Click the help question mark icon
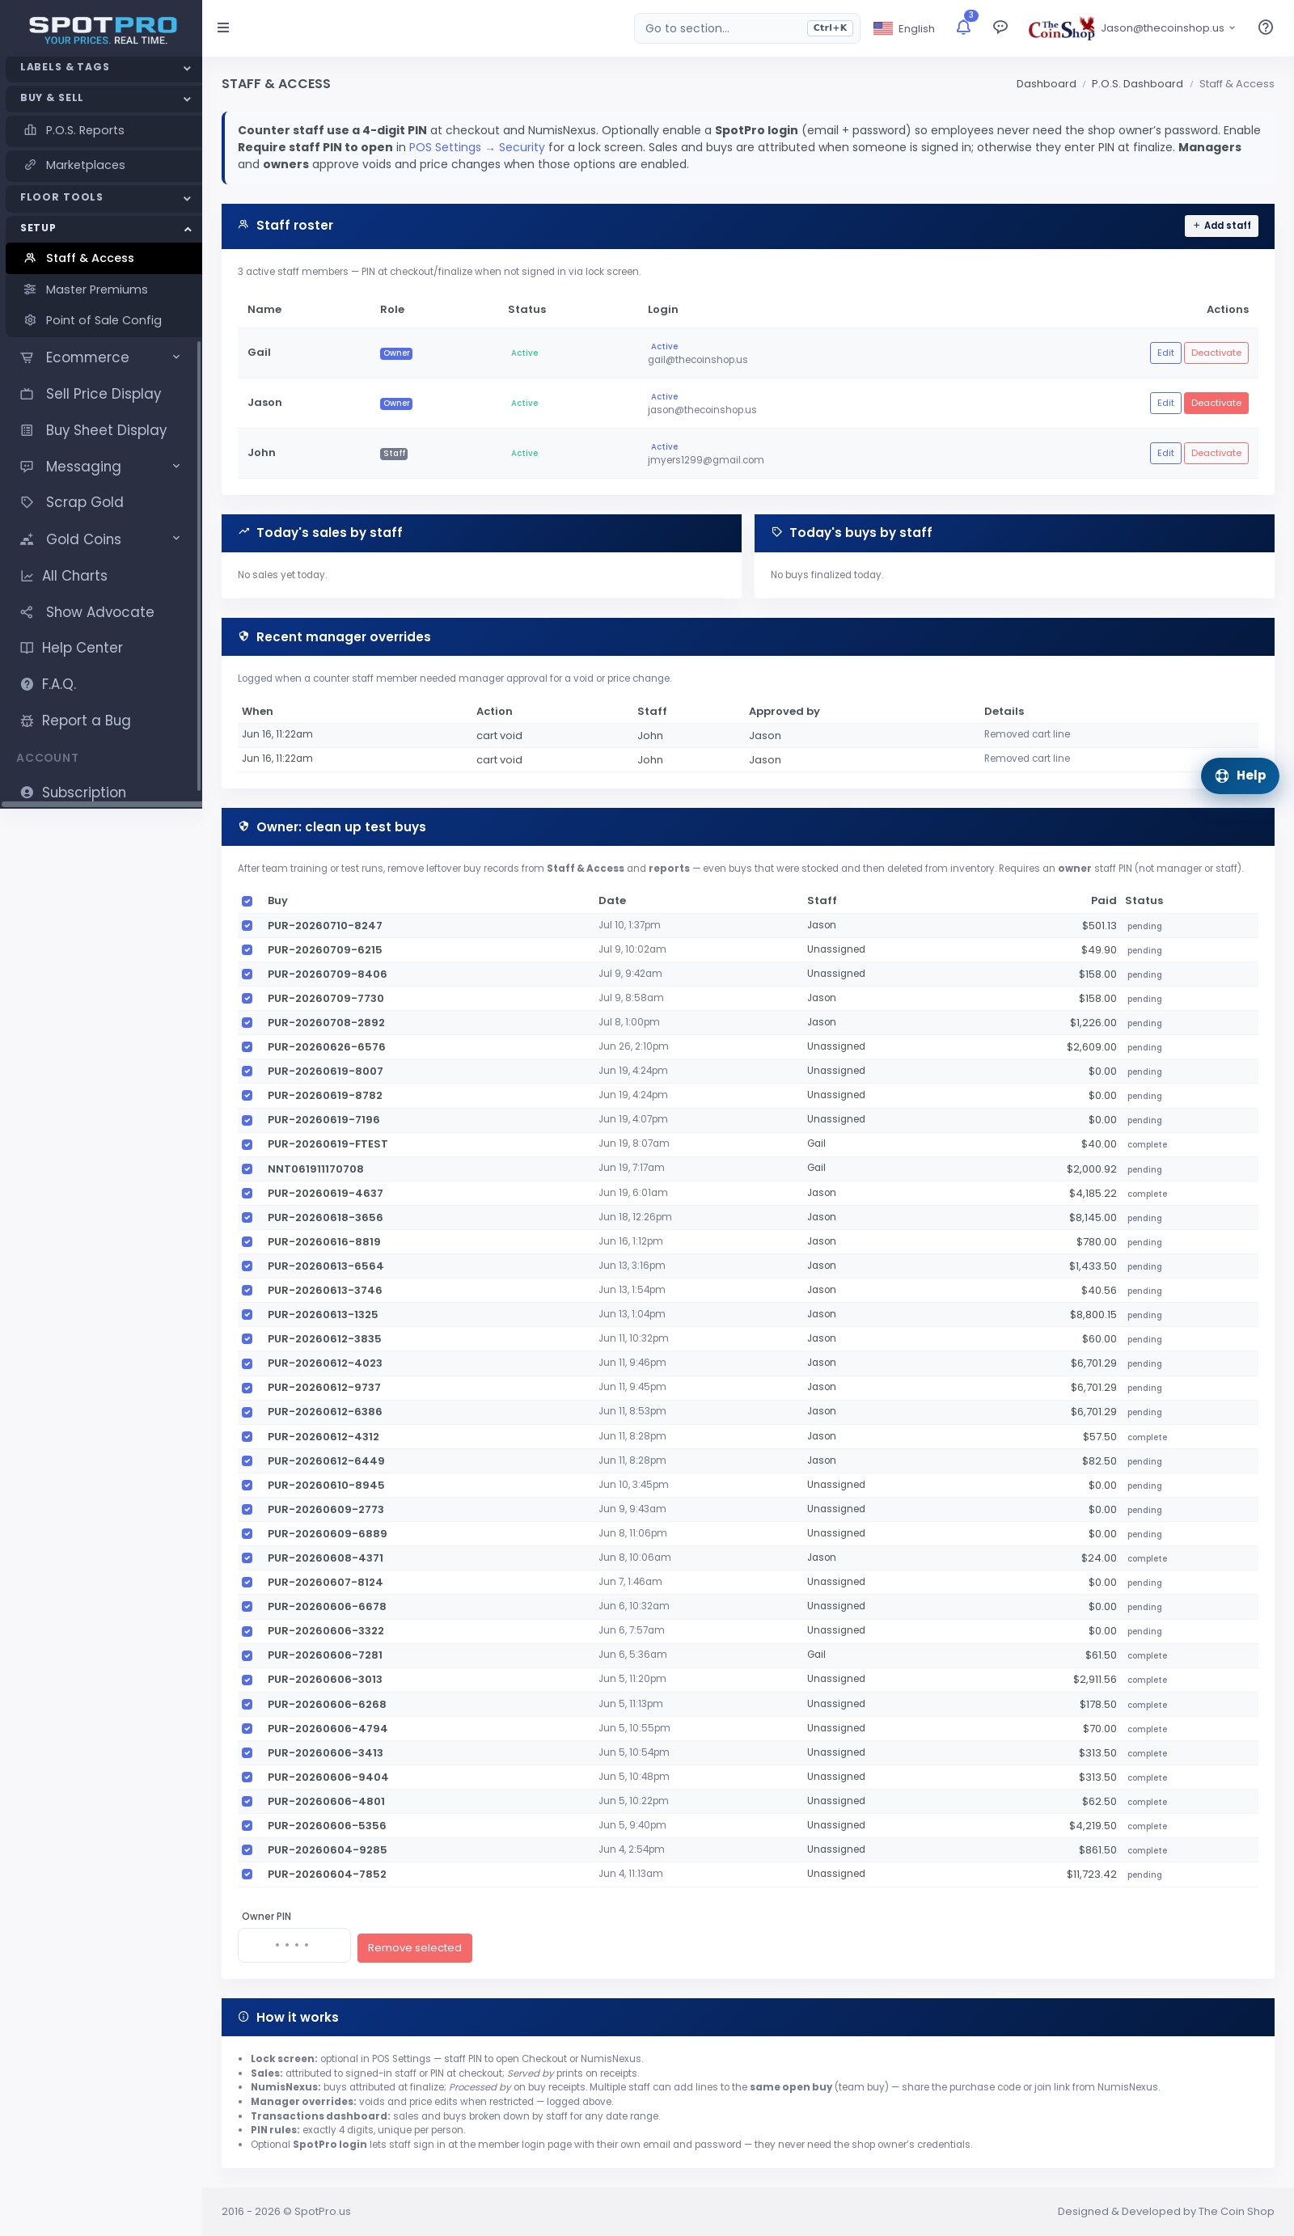Screen dimensions: 1294x2236 [1266, 27]
